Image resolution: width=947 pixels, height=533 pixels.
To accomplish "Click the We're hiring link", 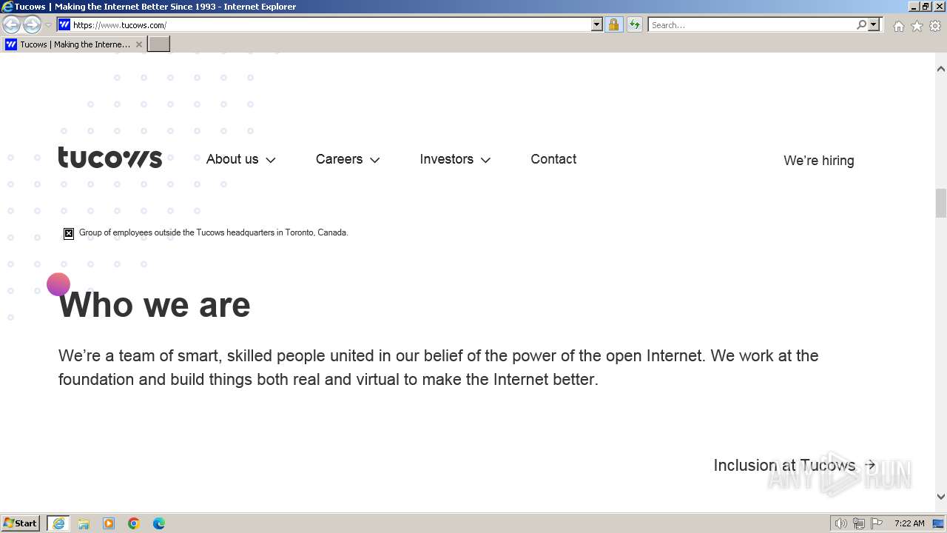I will pyautogui.click(x=818, y=161).
